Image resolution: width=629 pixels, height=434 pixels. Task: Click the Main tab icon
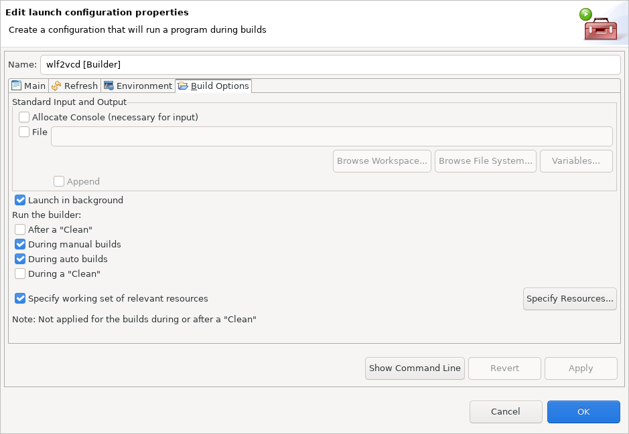[x=17, y=86]
